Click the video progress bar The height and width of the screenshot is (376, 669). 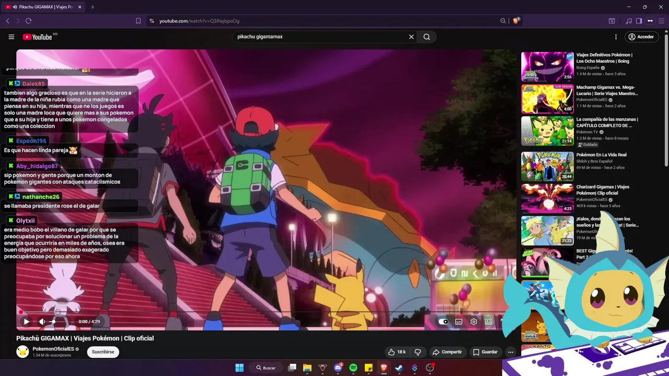pyautogui.click(x=266, y=312)
